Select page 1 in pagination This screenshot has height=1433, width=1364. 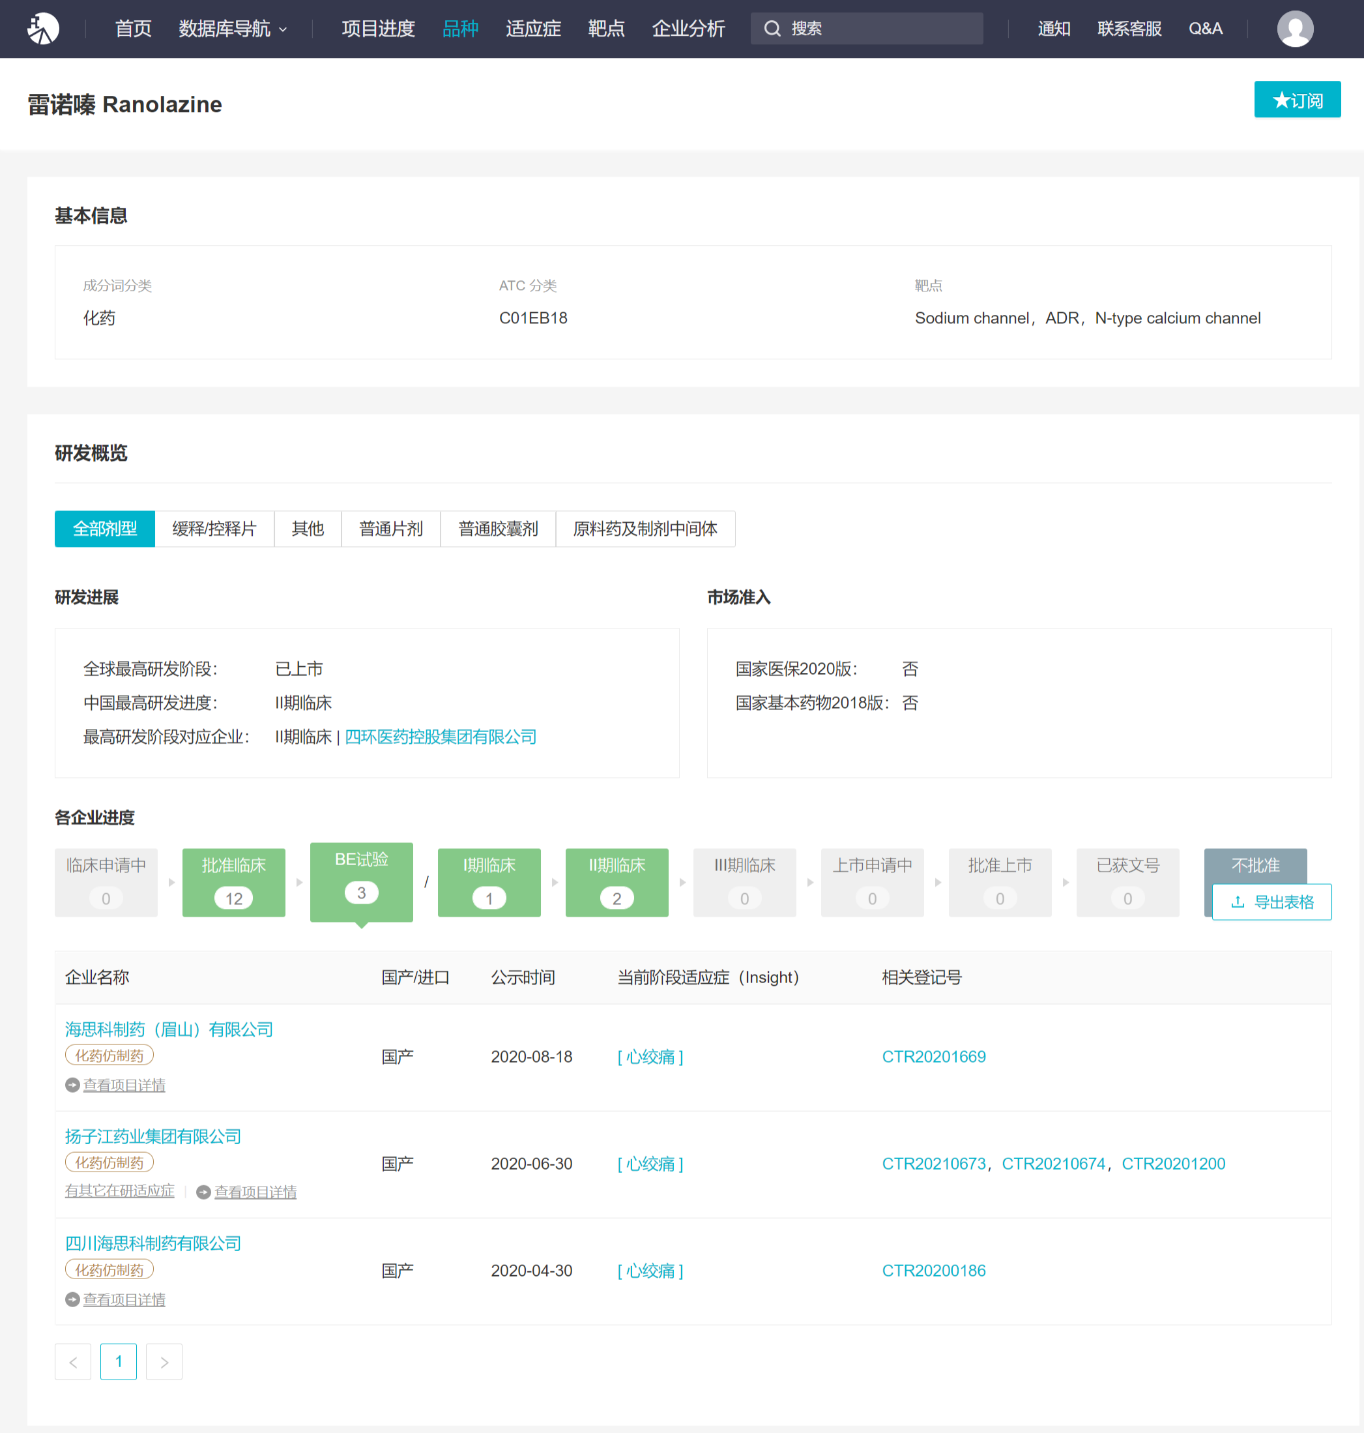coord(119,1362)
